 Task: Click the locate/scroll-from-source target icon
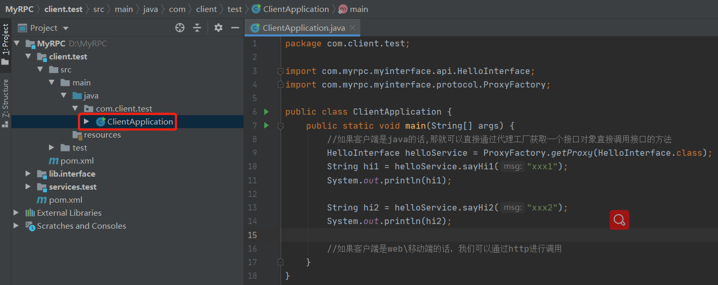180,28
